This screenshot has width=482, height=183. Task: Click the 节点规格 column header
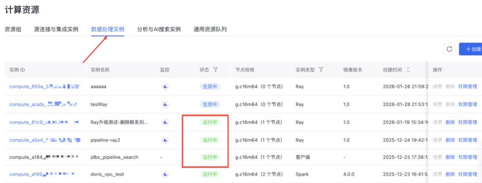click(245, 70)
